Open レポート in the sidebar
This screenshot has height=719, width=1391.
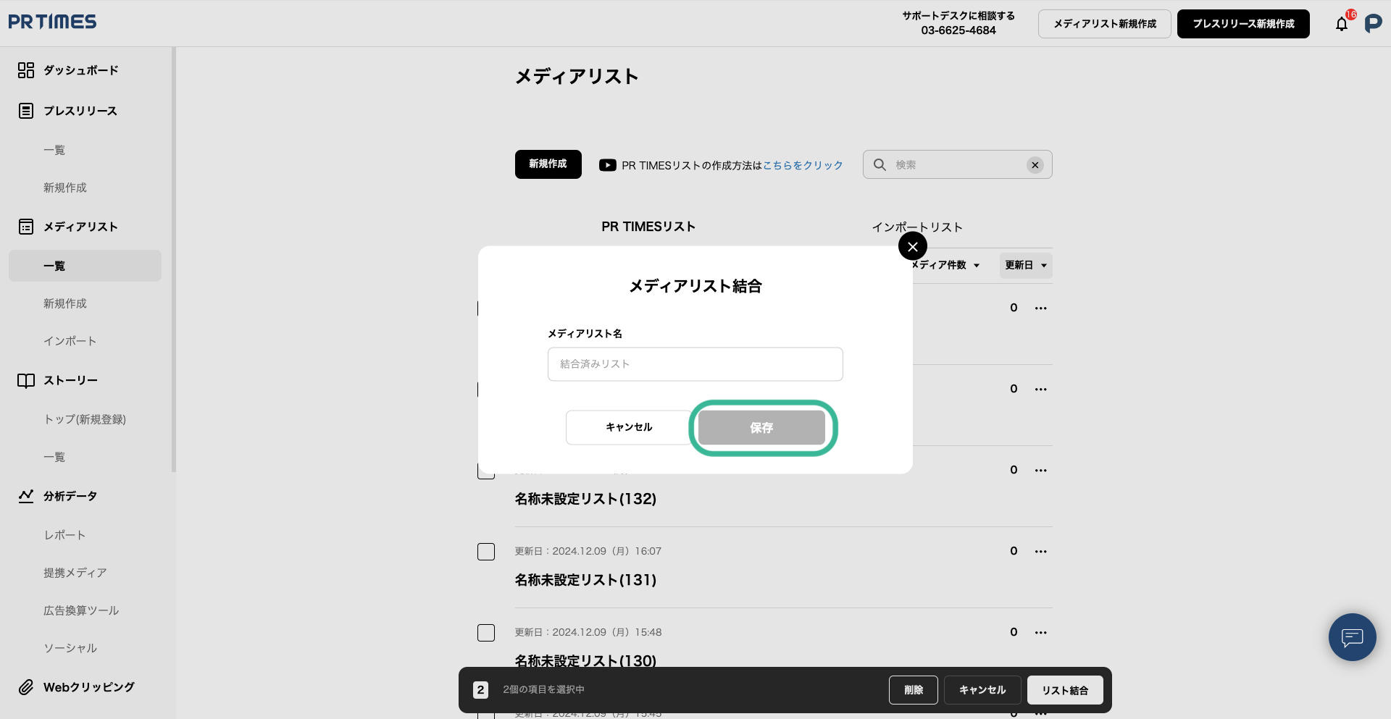click(x=64, y=535)
